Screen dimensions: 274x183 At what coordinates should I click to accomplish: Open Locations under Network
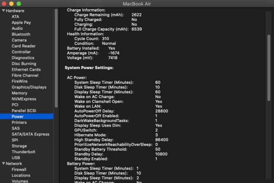tap(21, 175)
